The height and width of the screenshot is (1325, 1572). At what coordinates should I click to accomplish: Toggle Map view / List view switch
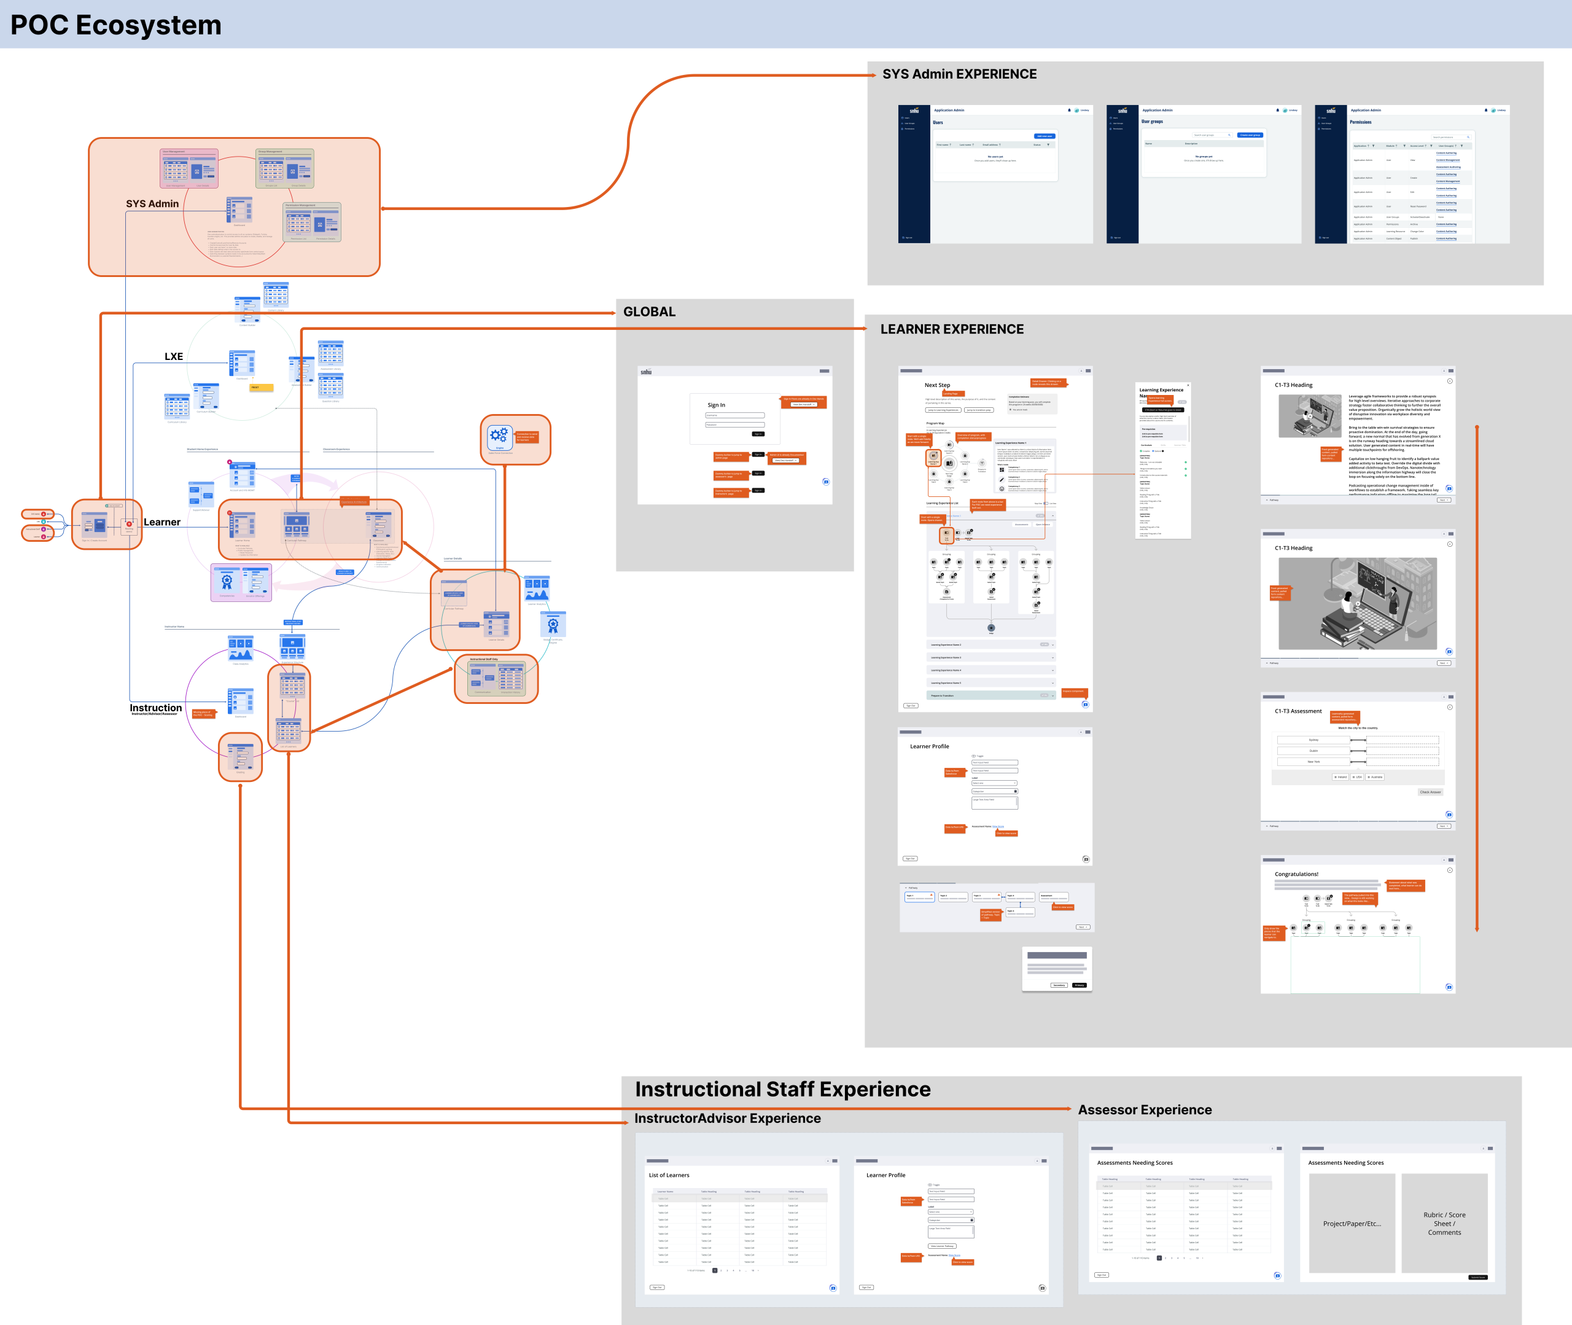point(1046,503)
